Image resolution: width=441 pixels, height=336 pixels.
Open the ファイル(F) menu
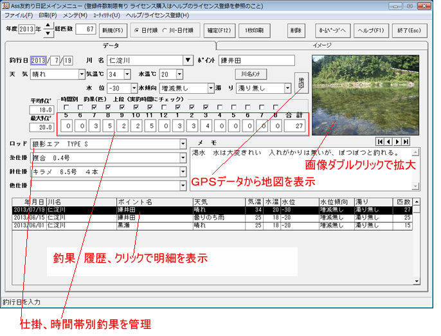pyautogui.click(x=19, y=15)
